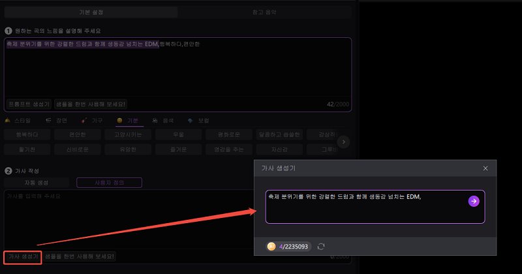Refresh the credit count in 가사 생성기 dialog
Screen dimensions: 522x274
(x=321, y=247)
